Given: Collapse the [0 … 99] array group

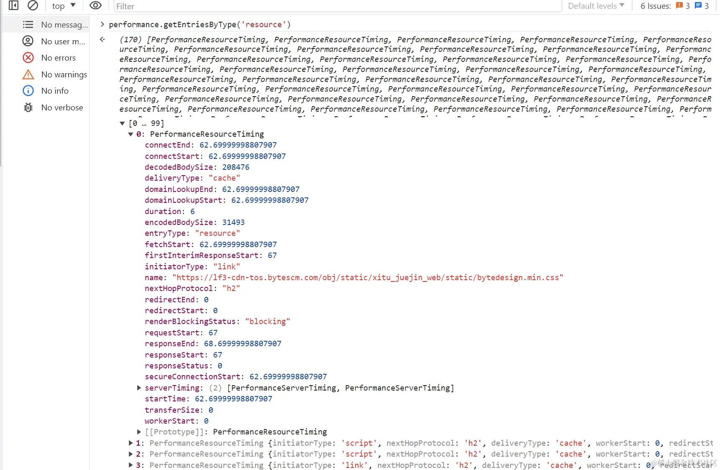Looking at the screenshot, I should pyautogui.click(x=122, y=123).
